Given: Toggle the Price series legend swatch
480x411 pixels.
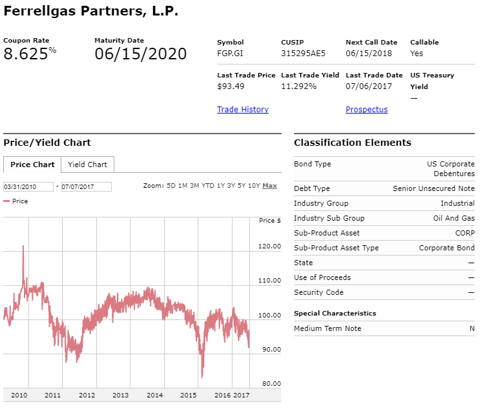Looking at the screenshot, I should pos(6,201).
